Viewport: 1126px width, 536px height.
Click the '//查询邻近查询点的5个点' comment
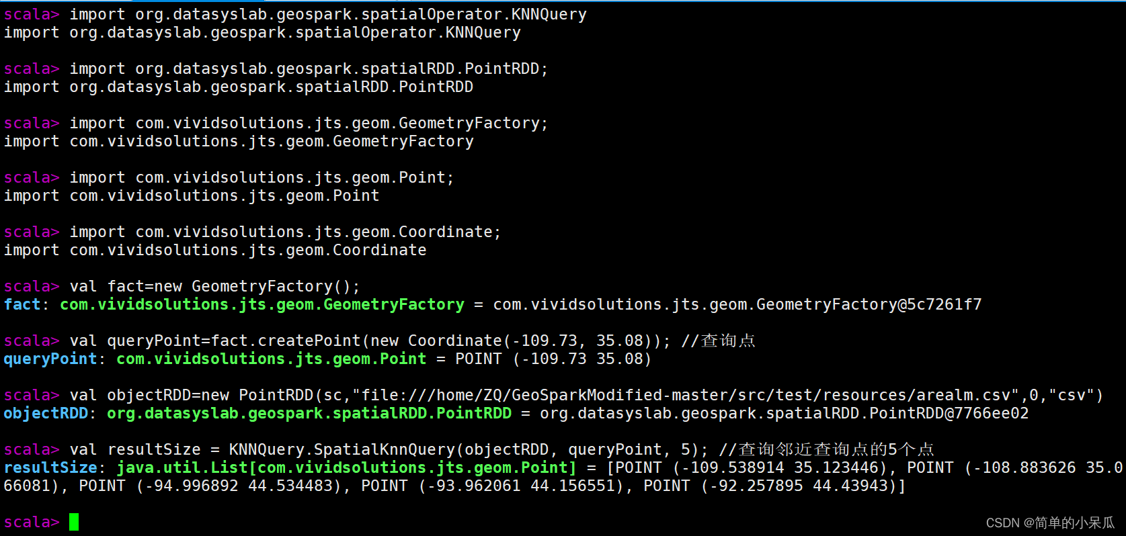click(826, 449)
